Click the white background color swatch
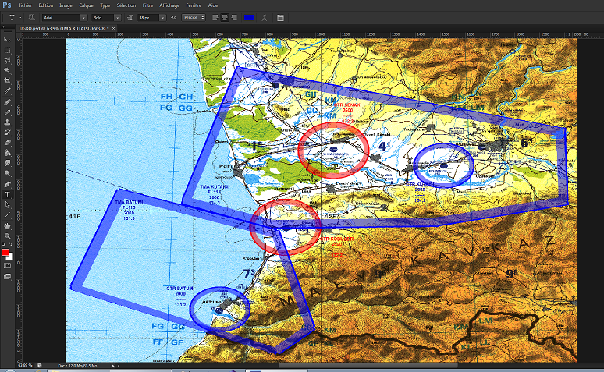Screen dimensions: 604x372 (x=11, y=257)
